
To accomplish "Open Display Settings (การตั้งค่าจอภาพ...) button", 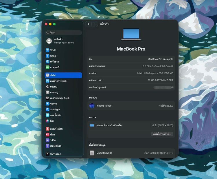I will coord(162,134).
